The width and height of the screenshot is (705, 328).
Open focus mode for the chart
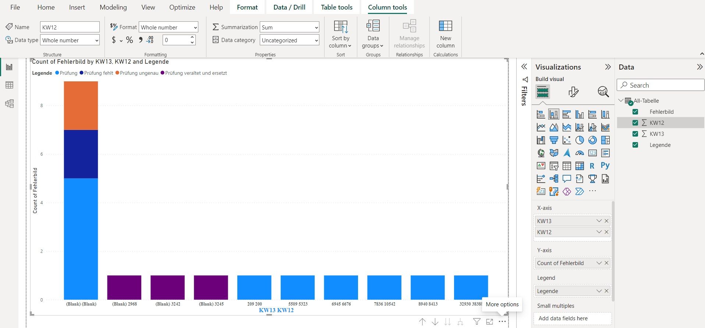click(x=489, y=322)
